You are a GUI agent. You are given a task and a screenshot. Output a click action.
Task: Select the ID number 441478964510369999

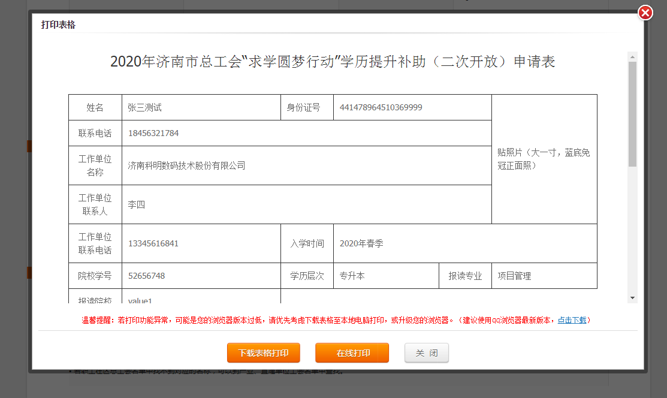coord(381,108)
